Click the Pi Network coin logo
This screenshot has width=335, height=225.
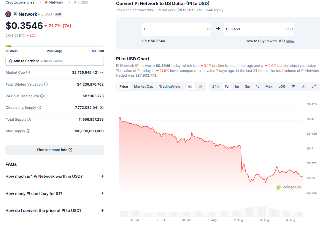click(8, 14)
